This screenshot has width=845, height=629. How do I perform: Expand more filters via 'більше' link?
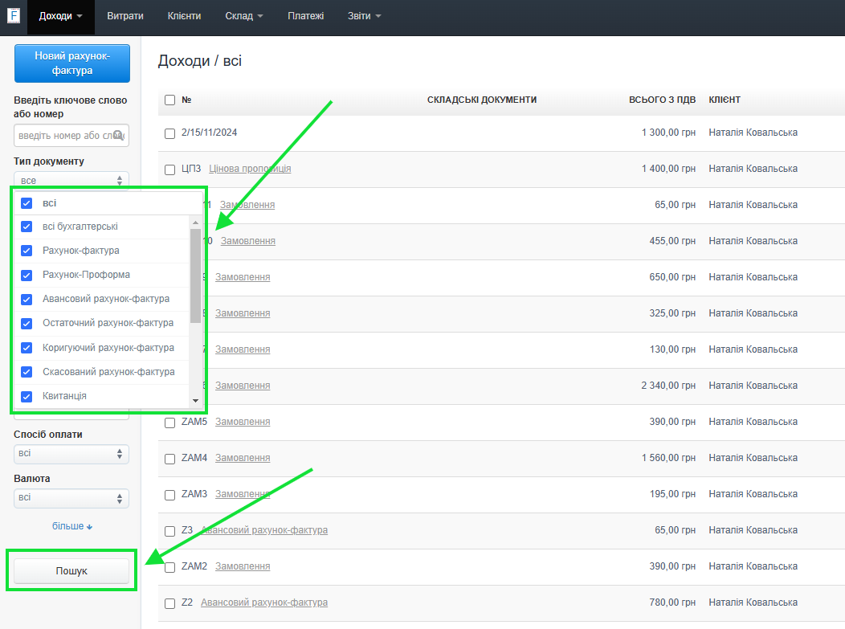pos(72,526)
